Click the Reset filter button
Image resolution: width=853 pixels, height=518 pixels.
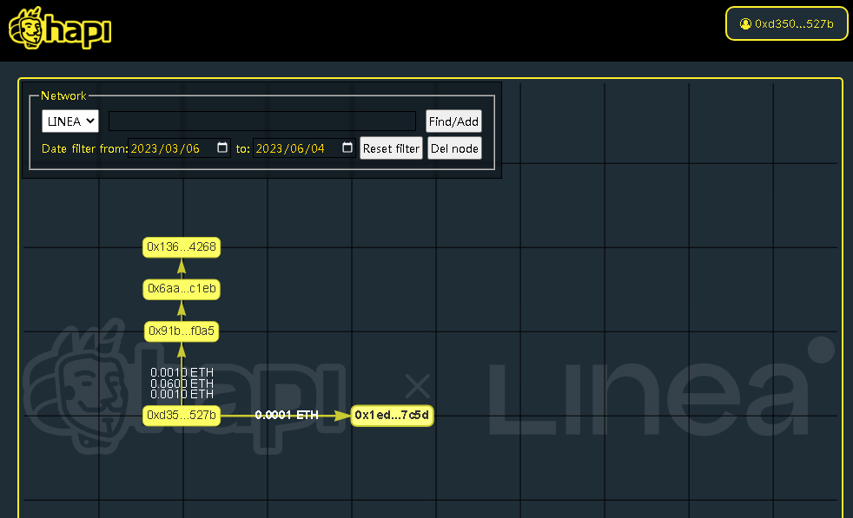391,148
